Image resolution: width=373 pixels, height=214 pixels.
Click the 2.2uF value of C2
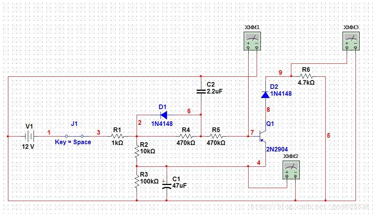click(x=215, y=92)
